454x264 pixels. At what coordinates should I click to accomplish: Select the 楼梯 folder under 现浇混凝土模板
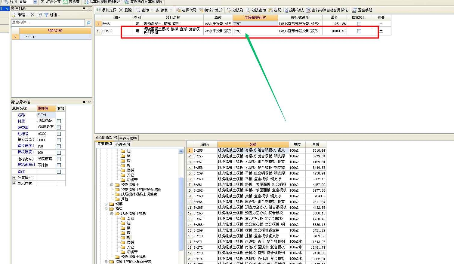pos(130,242)
